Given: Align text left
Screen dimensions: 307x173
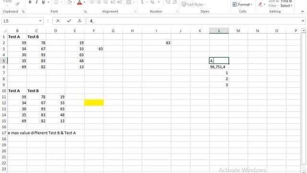Looking at the screenshot, I should tap(92, 2).
